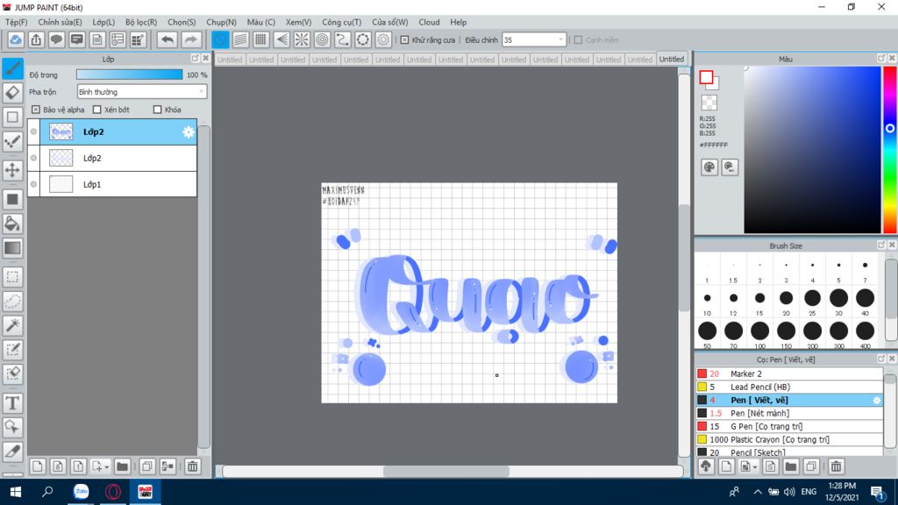Click the Redo arrow in toolbar
This screenshot has width=898, height=505.
[x=190, y=39]
